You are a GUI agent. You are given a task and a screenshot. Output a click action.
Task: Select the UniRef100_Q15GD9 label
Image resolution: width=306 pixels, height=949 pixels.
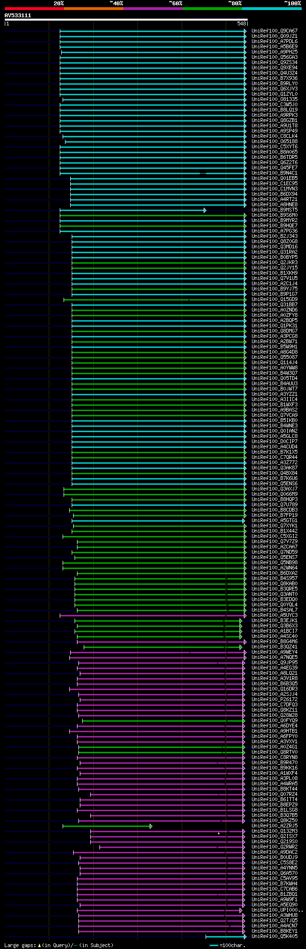[x=274, y=300]
